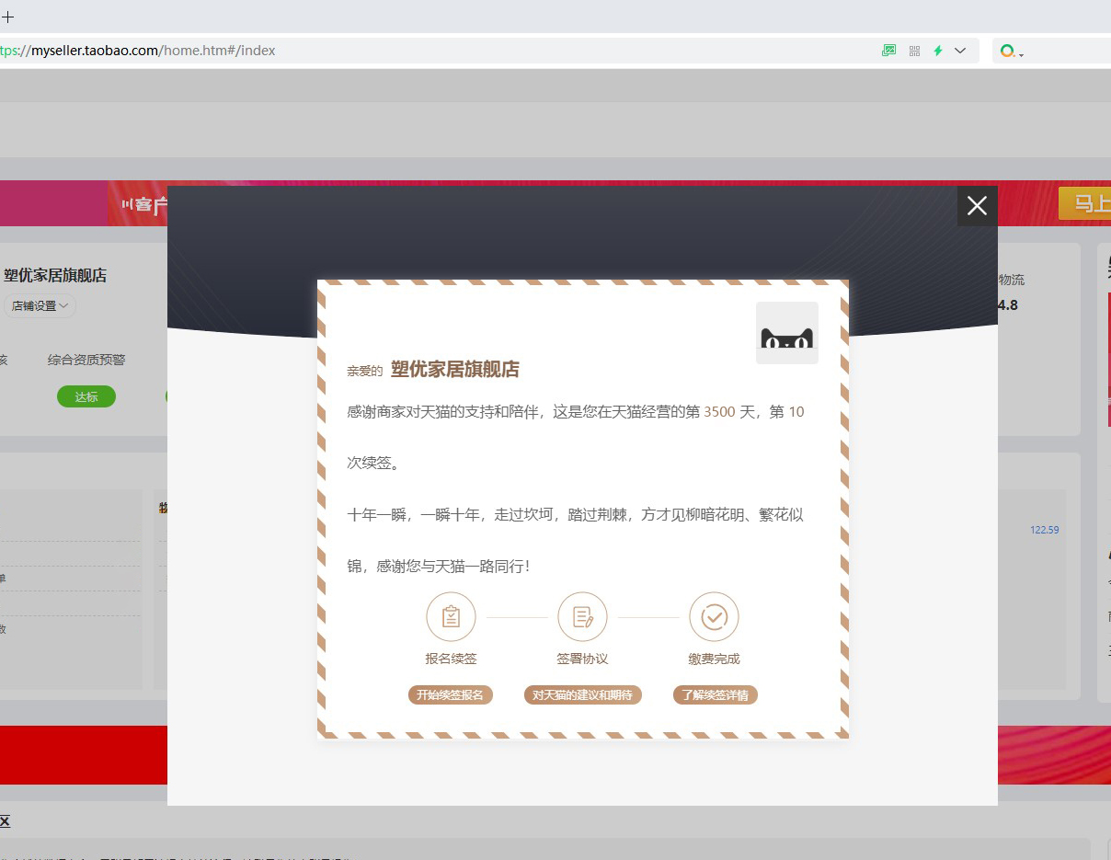1111x860 pixels.
Task: Click the QR code icon in address bar
Action: (x=914, y=51)
